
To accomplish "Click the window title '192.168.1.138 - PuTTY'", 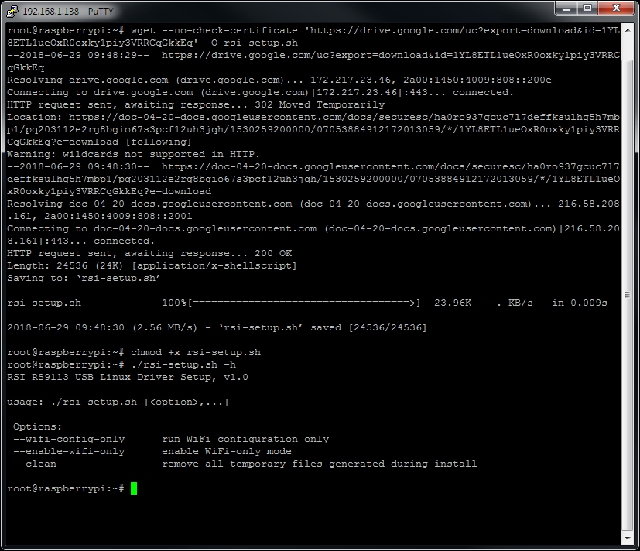I will 68,11.
